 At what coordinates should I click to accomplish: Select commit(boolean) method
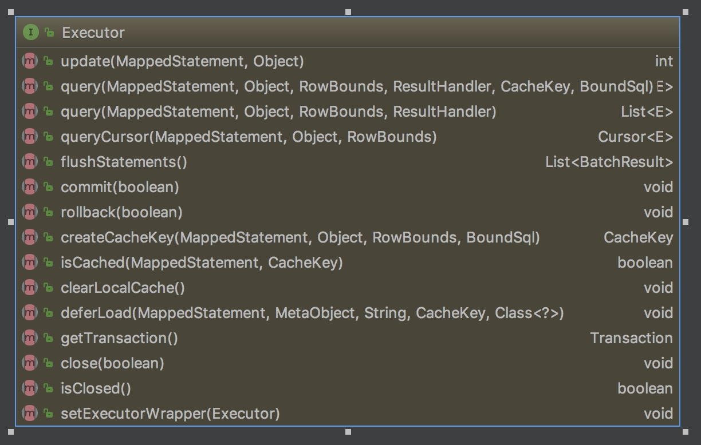tap(120, 187)
